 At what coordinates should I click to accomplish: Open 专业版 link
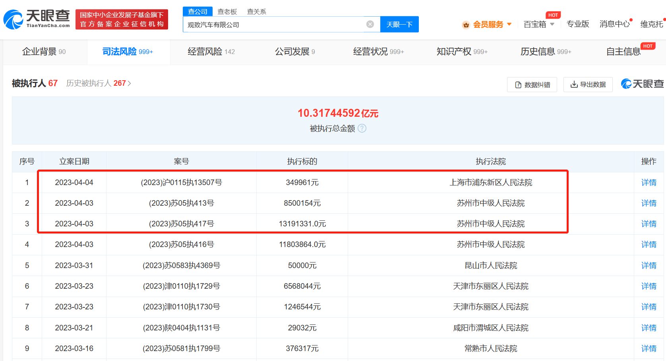pyautogui.click(x=578, y=24)
